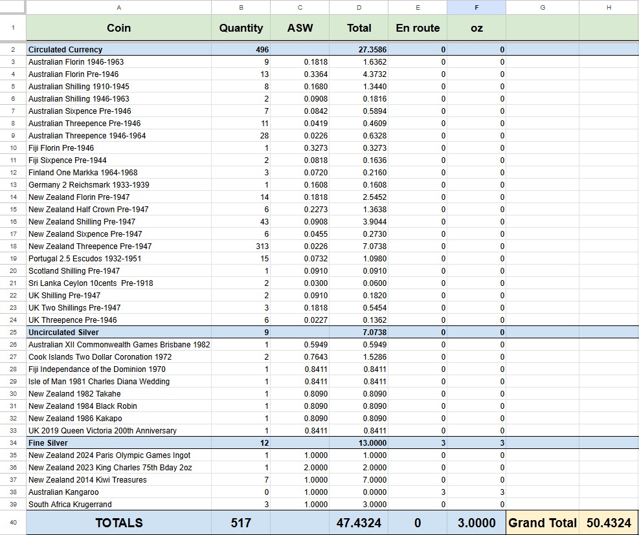Select South Africa Krugerrand cell
The height and width of the screenshot is (535, 639).
118,504
